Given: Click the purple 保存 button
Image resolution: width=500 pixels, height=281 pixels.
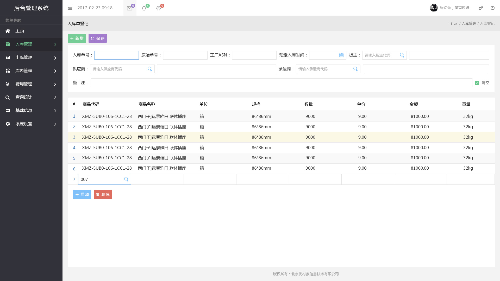Looking at the screenshot, I should [98, 38].
